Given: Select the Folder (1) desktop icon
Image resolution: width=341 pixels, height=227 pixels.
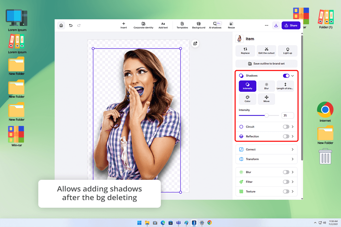Looking at the screenshot, I should pyautogui.click(x=326, y=19).
